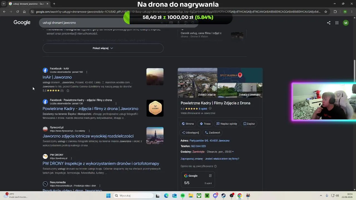The width and height of the screenshot is (356, 200).
Task: Open the SPOTYKARNIA map pin
Action: click(x=240, y=75)
